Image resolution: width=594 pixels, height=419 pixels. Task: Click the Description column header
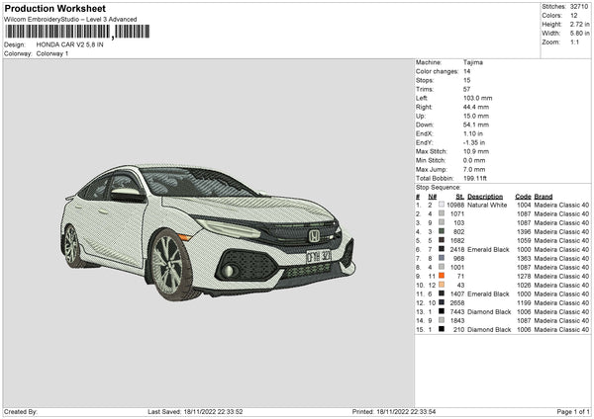tap(486, 196)
